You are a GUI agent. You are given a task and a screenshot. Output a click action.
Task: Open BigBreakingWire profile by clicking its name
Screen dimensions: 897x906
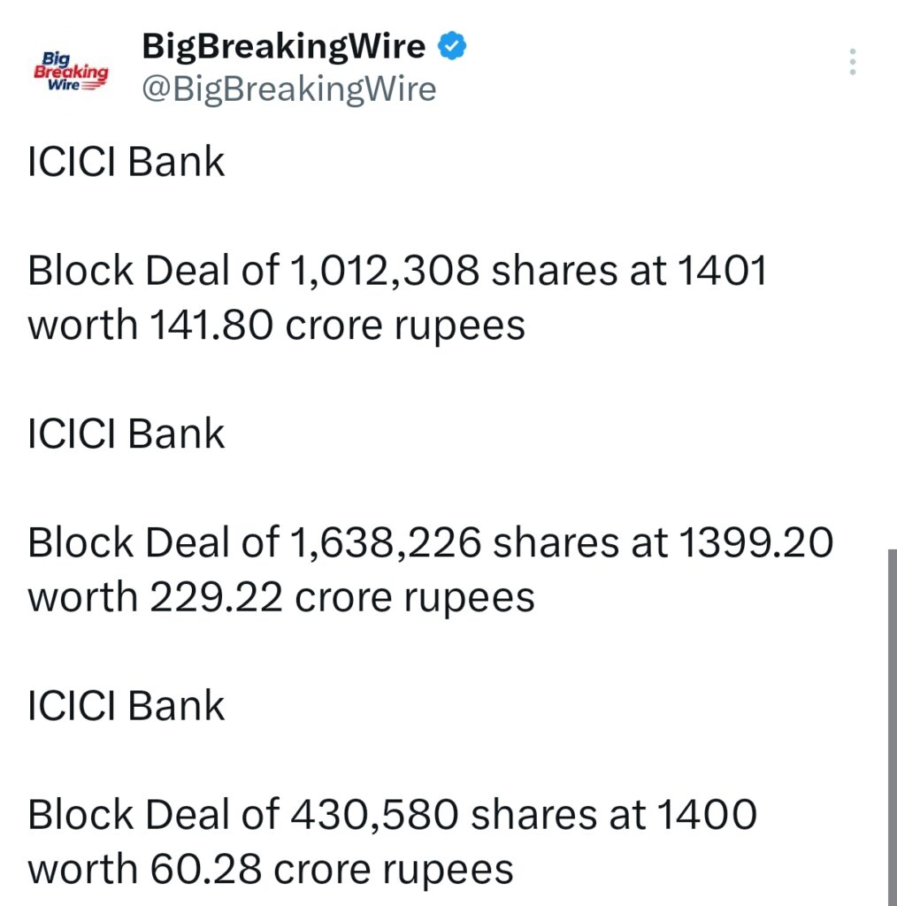tap(283, 45)
